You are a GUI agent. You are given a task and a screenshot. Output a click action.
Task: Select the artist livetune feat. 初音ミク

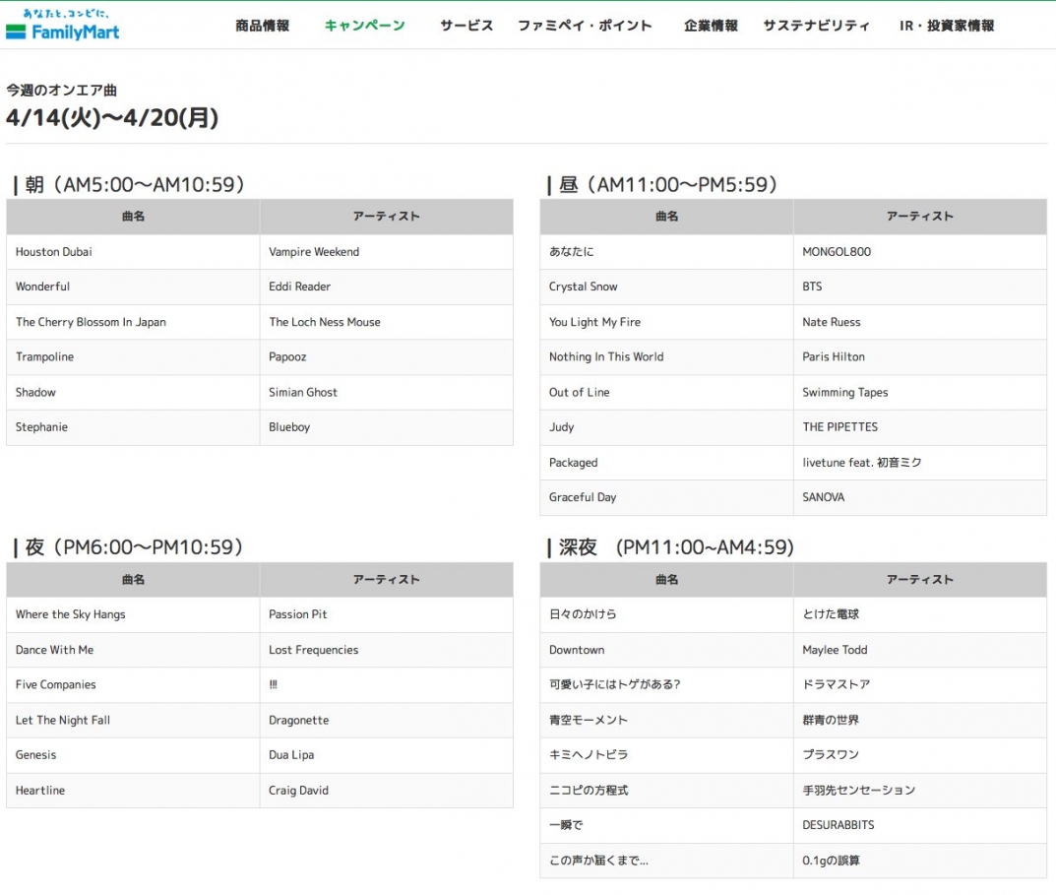tap(862, 463)
